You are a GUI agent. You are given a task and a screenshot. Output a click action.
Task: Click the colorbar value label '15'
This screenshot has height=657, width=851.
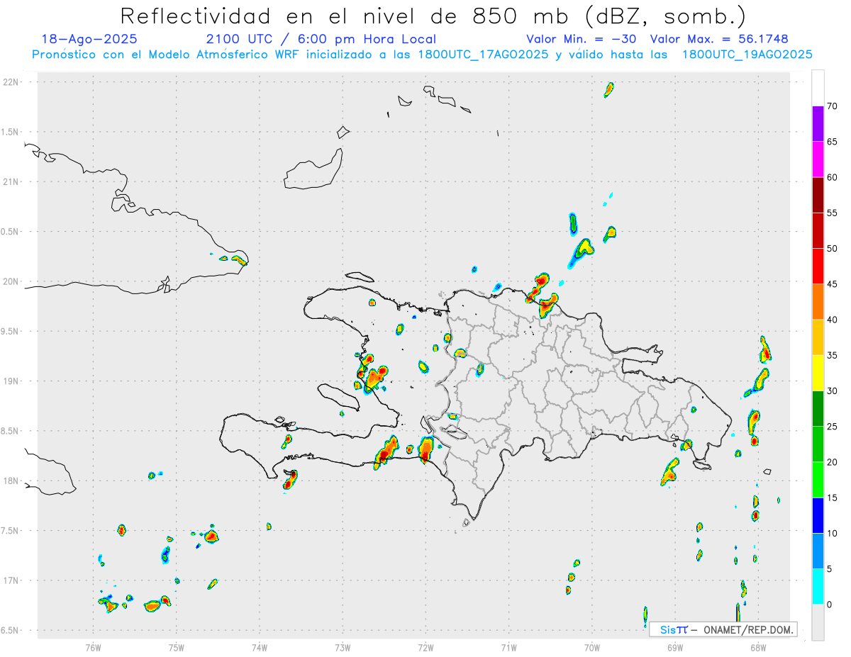[x=833, y=498]
